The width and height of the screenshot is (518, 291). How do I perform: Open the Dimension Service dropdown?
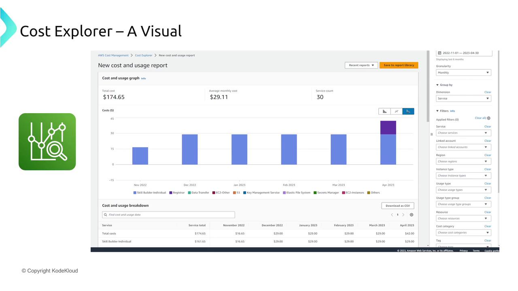tap(463, 99)
